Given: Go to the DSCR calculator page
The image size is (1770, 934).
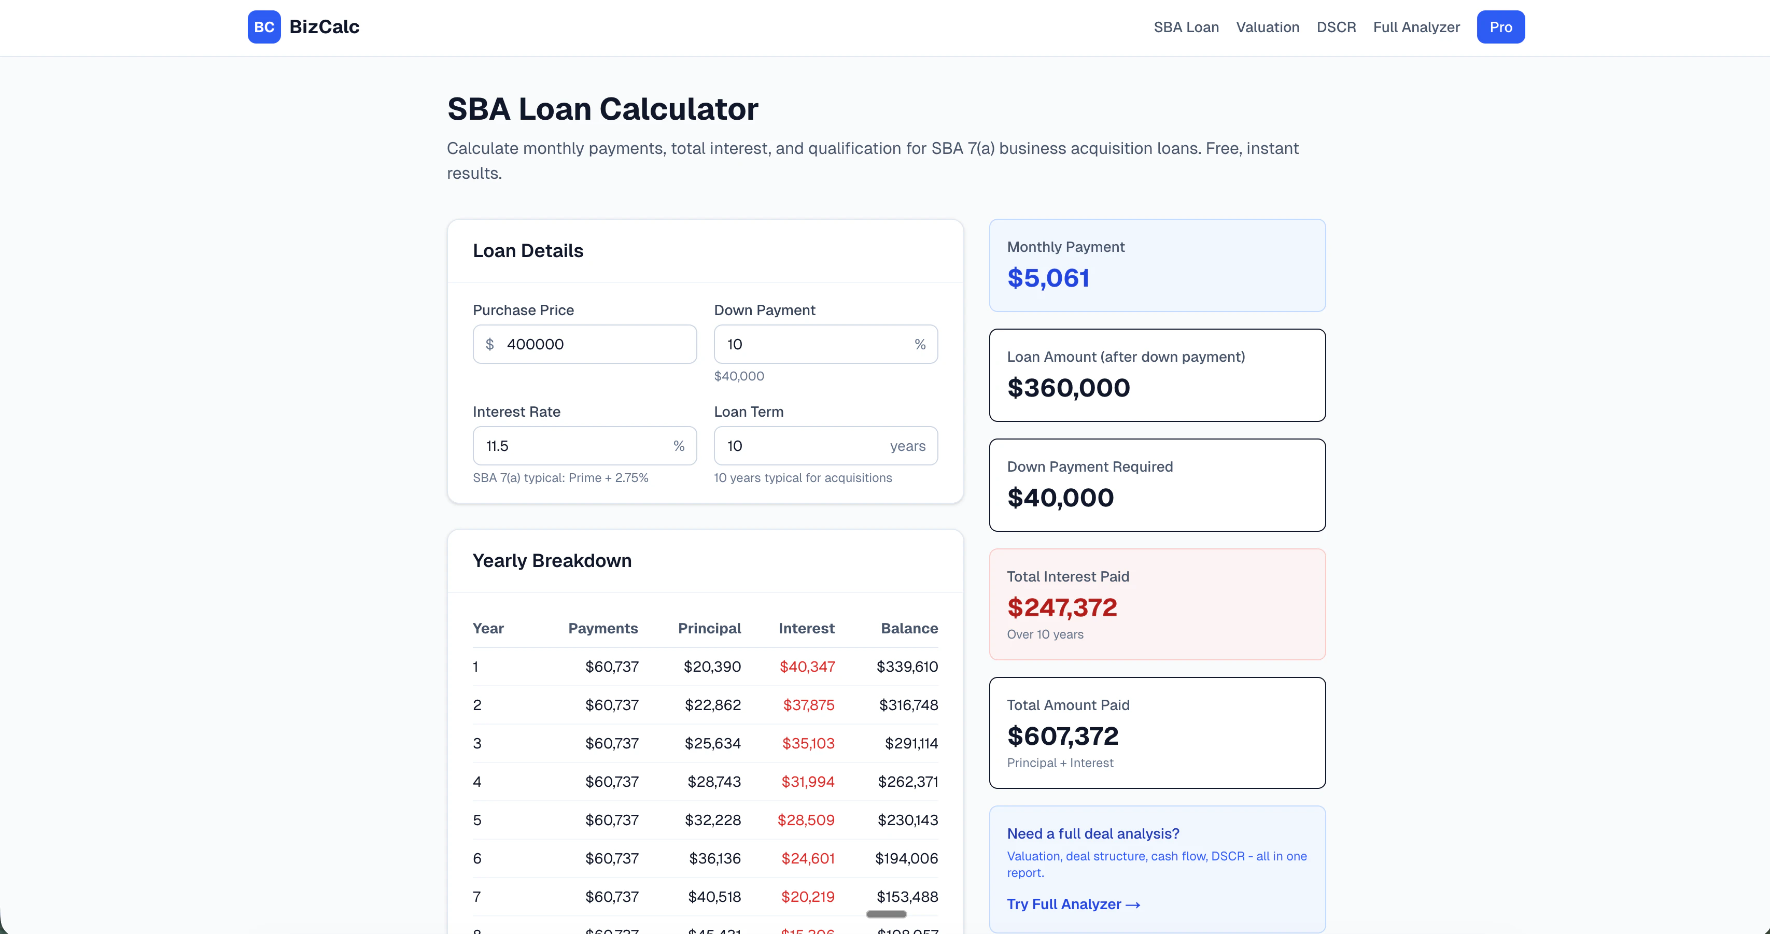Looking at the screenshot, I should click(1336, 27).
